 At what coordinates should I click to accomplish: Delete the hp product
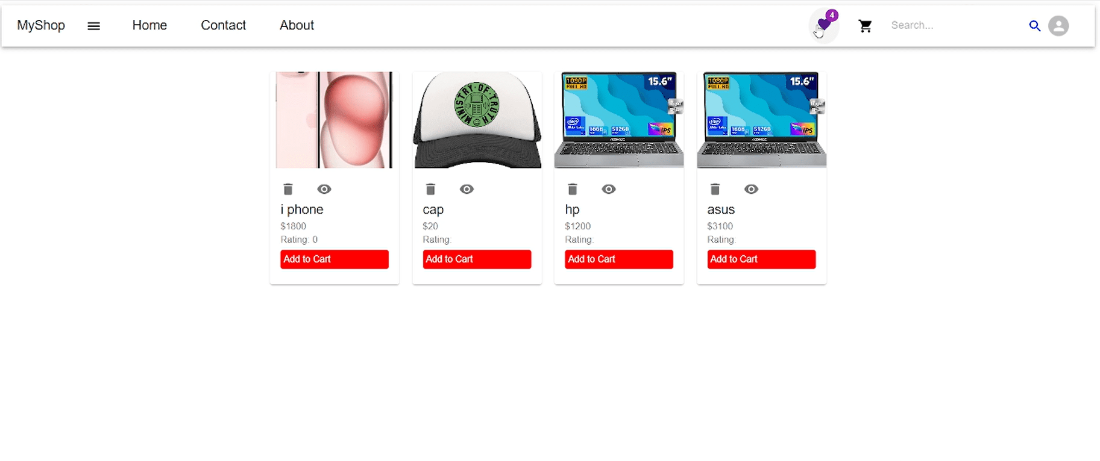[x=573, y=189]
